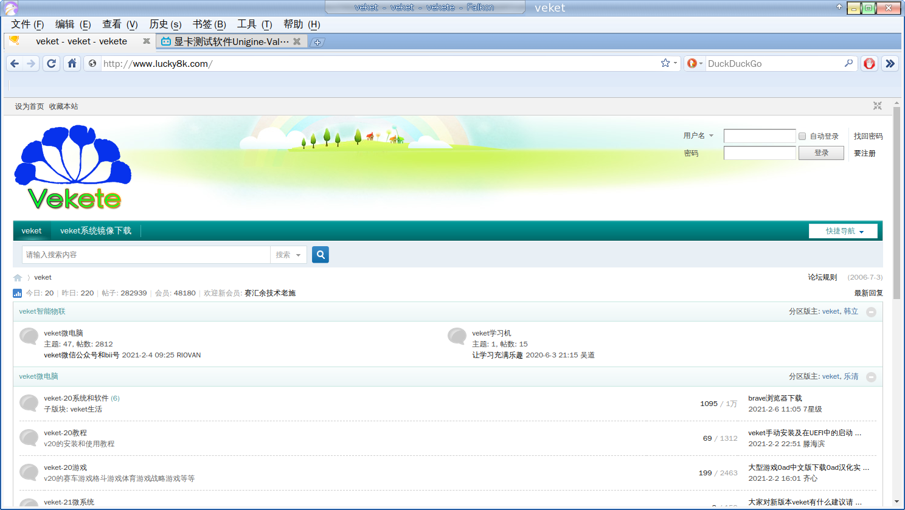This screenshot has height=510, width=905.
Task: Open the 搜索 type dropdown
Action: pos(288,255)
